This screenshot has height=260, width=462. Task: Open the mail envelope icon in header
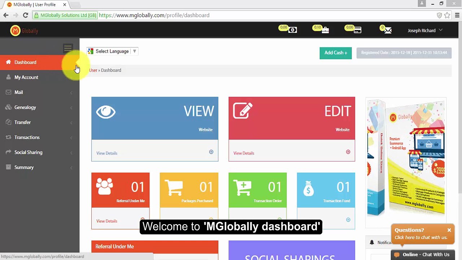click(x=388, y=30)
